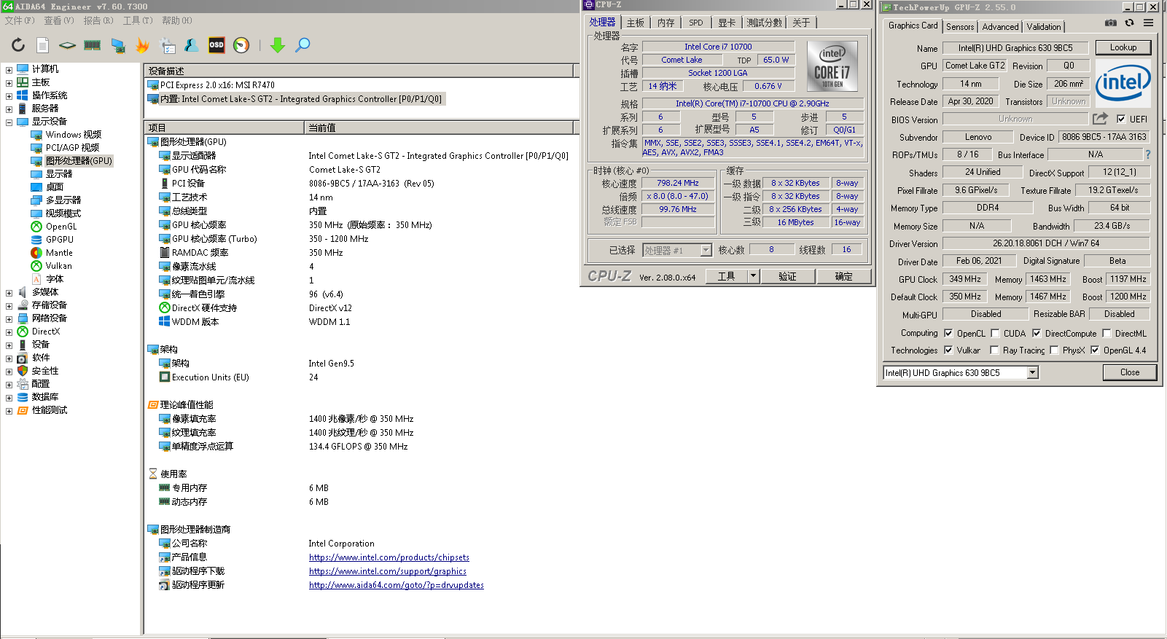The image size is (1167, 639).
Task: Select the OpenGL item in the tree
Action: [61, 227]
